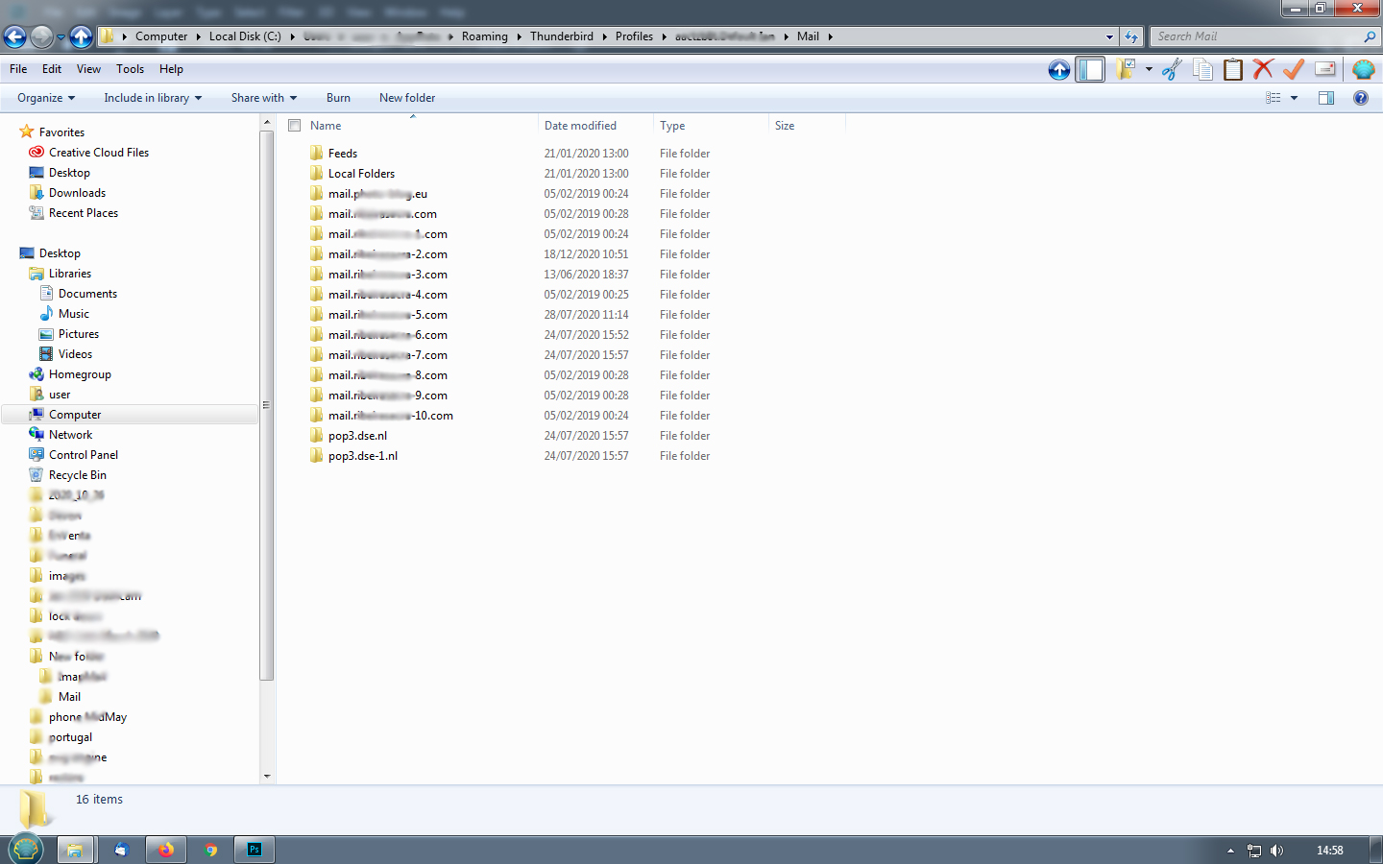
Task: Toggle the preview pane button
Action: coord(1326,98)
